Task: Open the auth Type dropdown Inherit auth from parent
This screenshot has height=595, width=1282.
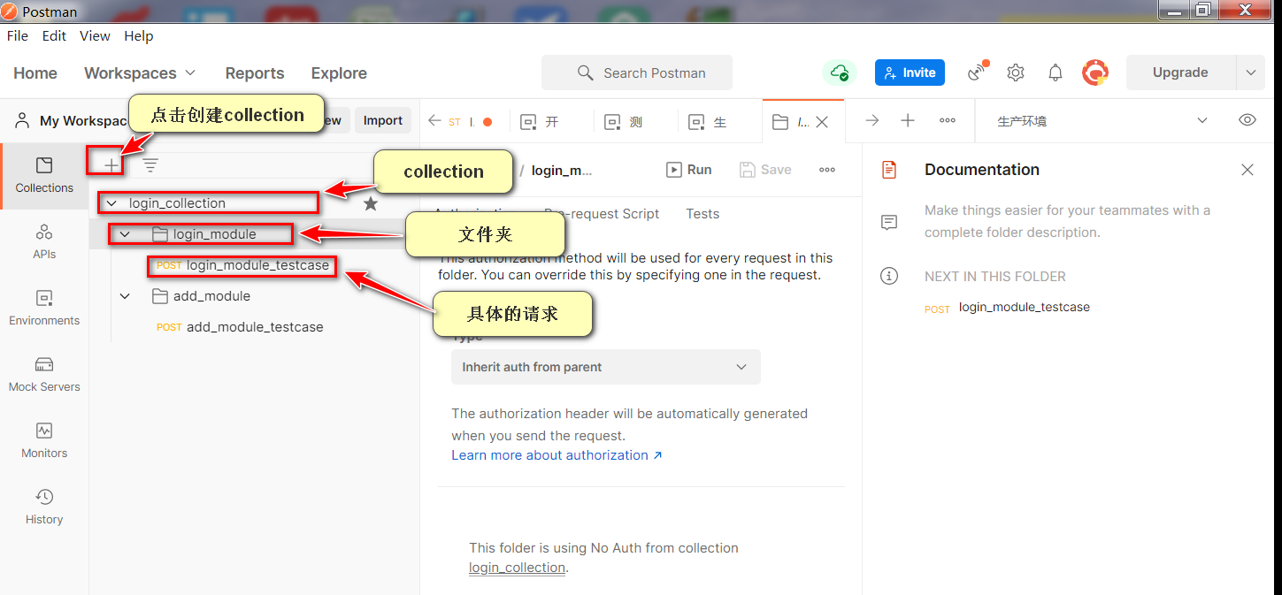Action: (x=606, y=367)
